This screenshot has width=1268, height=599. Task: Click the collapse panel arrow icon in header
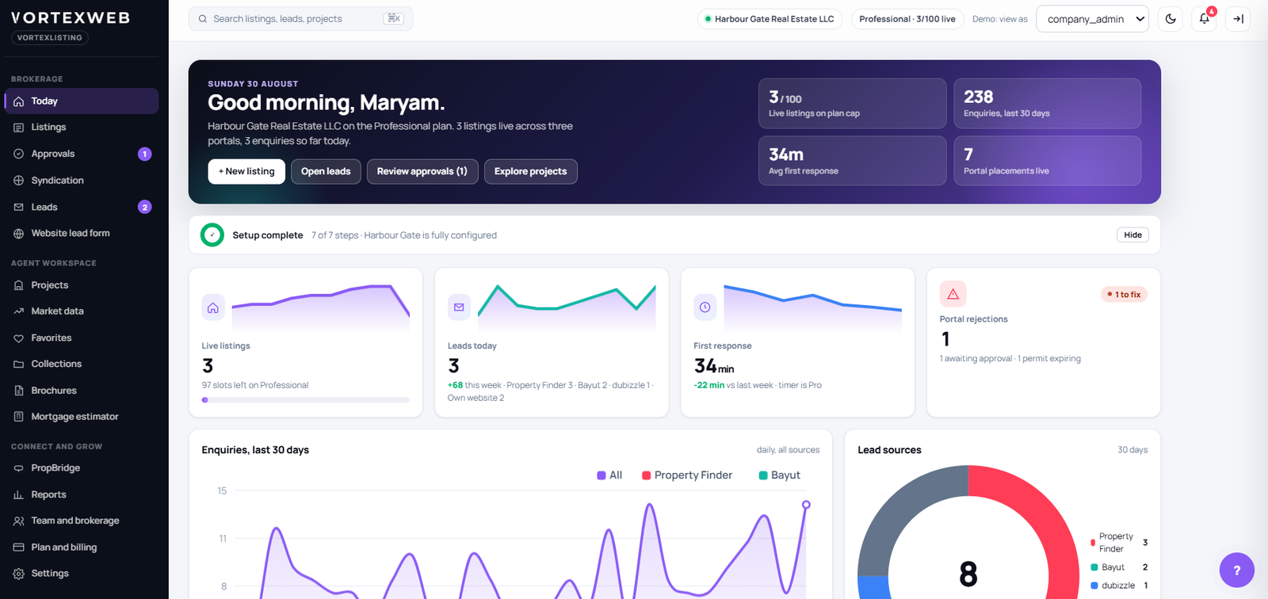coord(1238,19)
